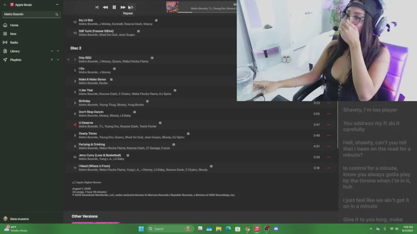Image resolution: width=417 pixels, height=234 pixels.
Task: Open more options for Birthday track
Action: (x=329, y=103)
